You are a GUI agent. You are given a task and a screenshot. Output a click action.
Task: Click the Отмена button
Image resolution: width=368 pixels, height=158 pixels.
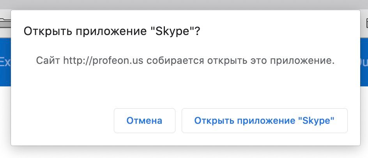(144, 121)
